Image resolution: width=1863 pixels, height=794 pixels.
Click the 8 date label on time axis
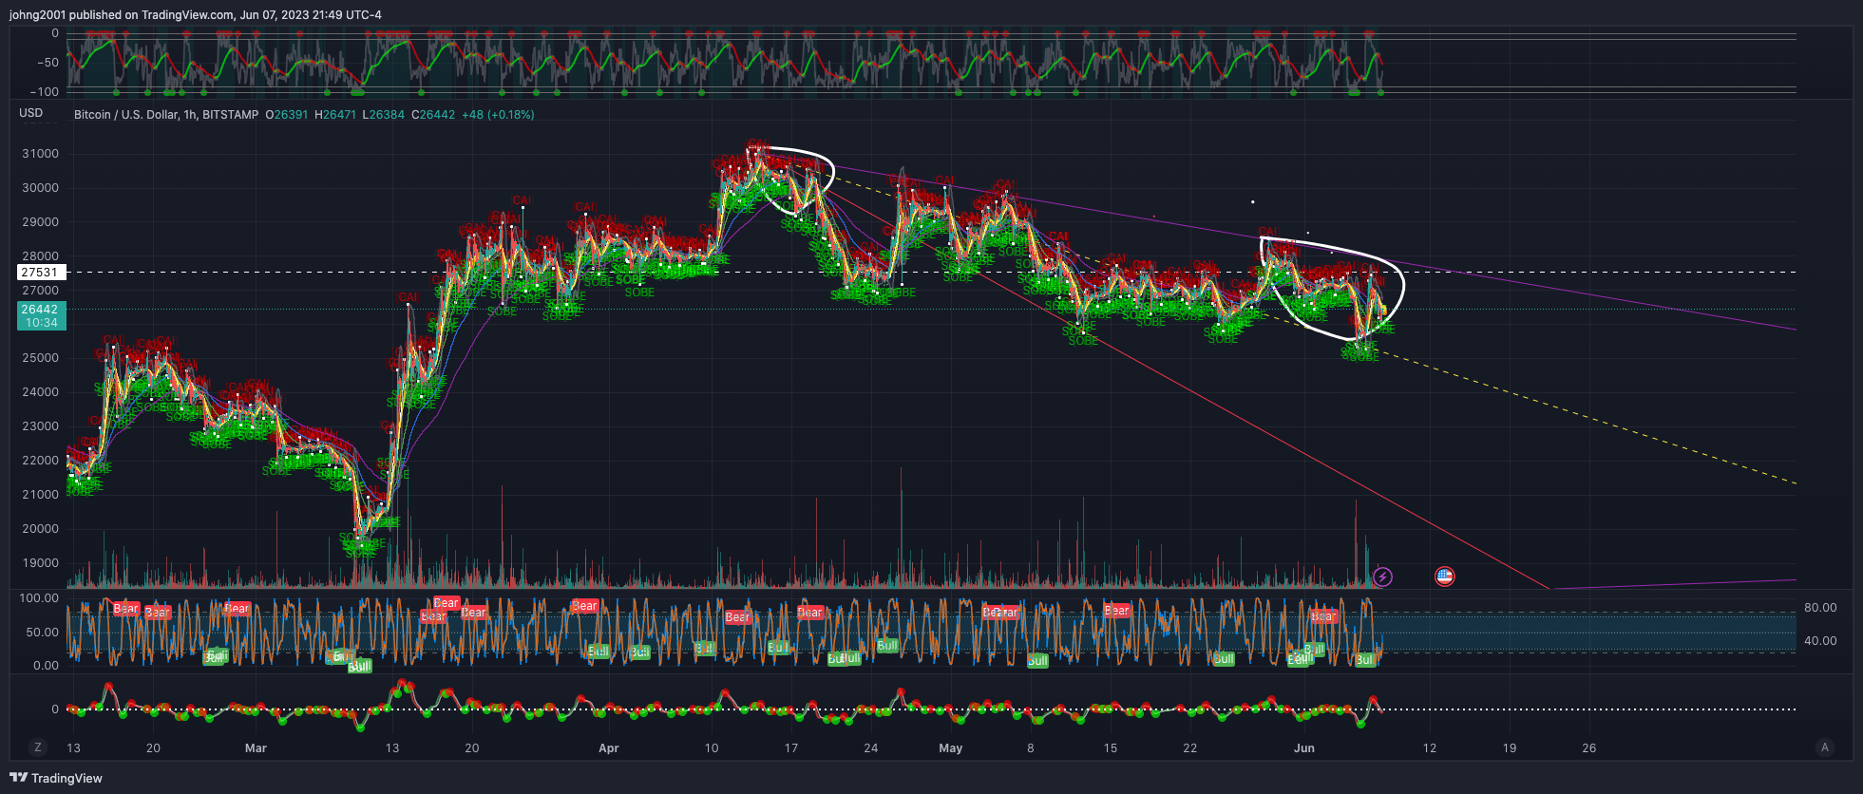(x=1031, y=748)
